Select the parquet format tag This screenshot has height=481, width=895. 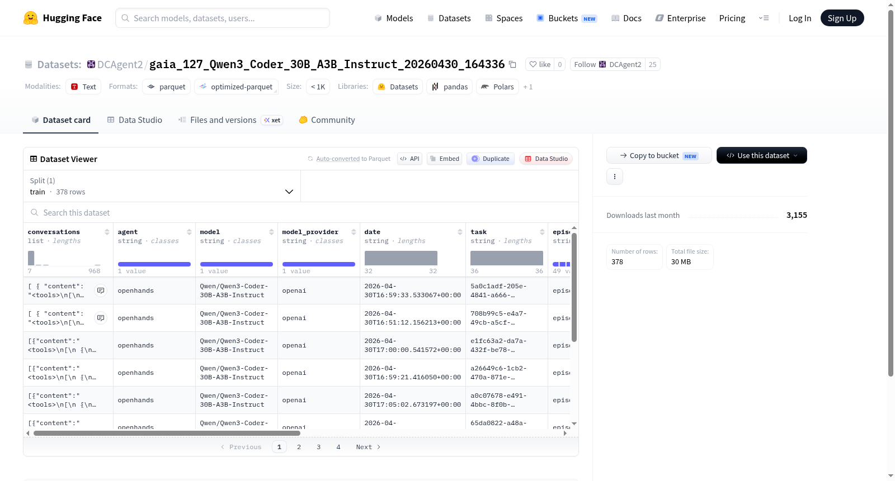click(x=167, y=87)
